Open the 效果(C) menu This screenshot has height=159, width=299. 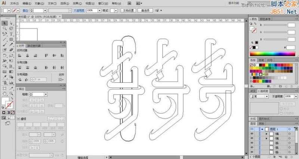(x=77, y=3)
